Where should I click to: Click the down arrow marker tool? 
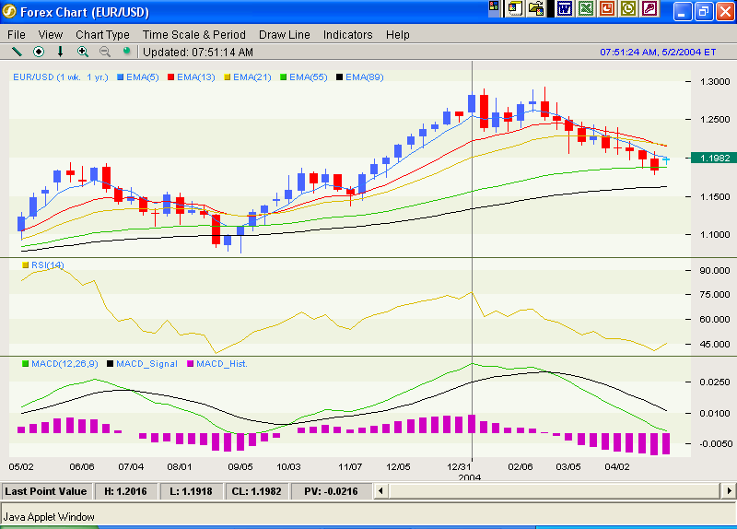pos(61,52)
